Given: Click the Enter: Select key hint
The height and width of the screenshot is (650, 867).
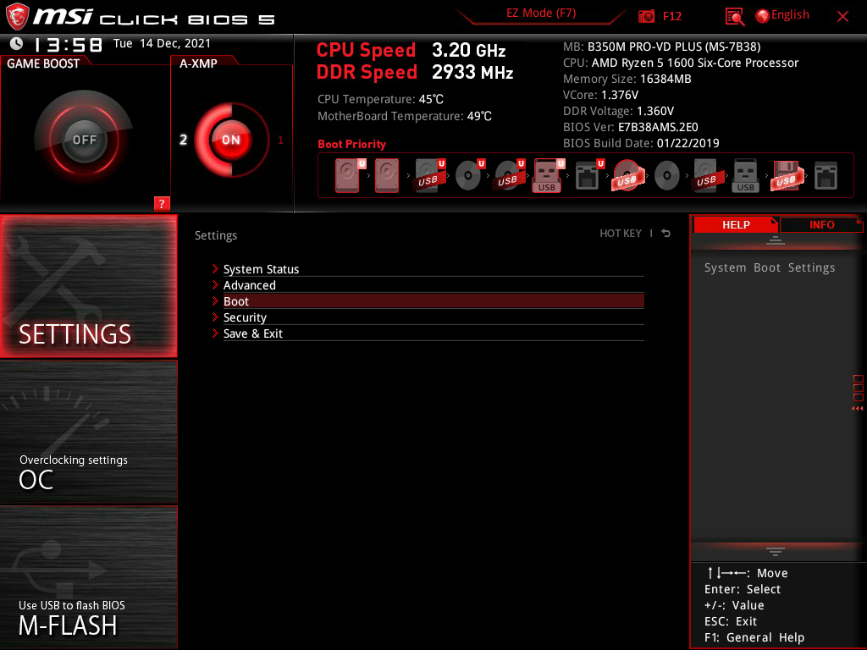Looking at the screenshot, I should click(x=742, y=589).
